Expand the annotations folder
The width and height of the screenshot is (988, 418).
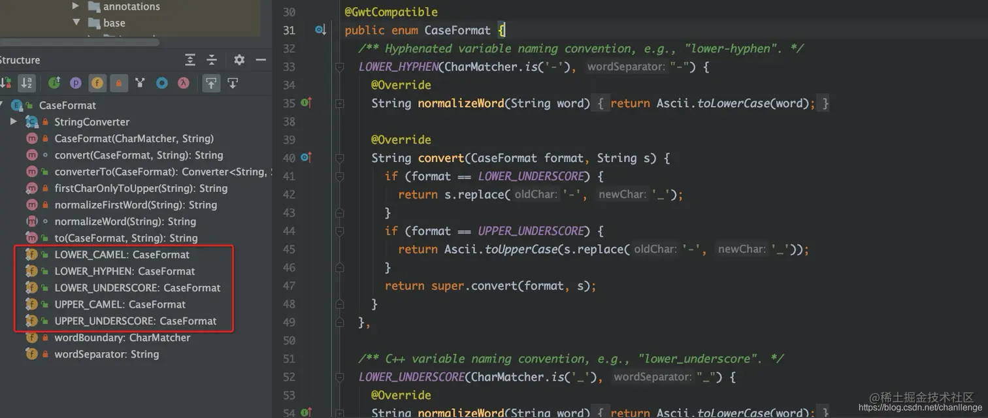(75, 6)
